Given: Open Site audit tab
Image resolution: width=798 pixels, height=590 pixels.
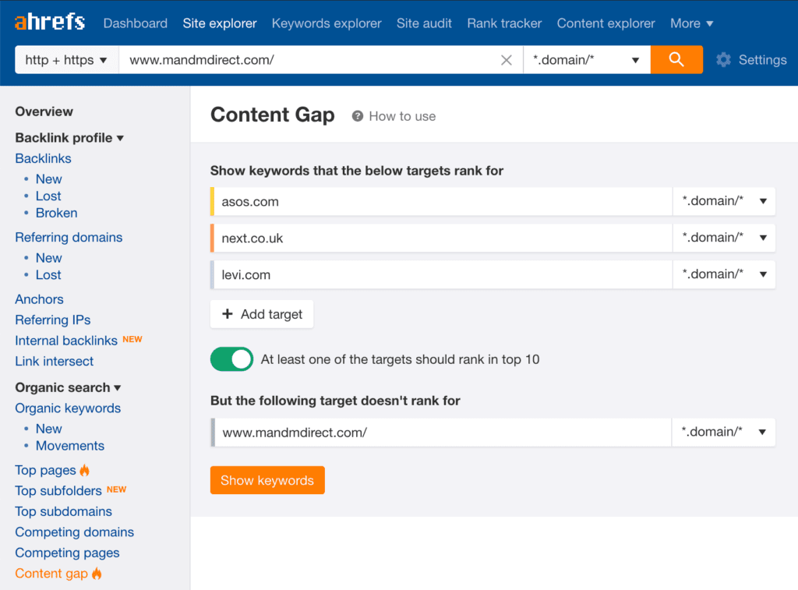Looking at the screenshot, I should tap(424, 23).
